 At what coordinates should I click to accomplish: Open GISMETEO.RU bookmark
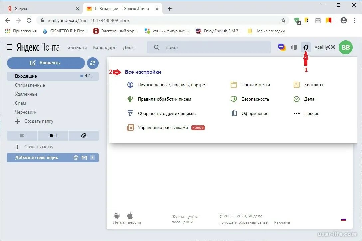pyautogui.click(x=65, y=31)
